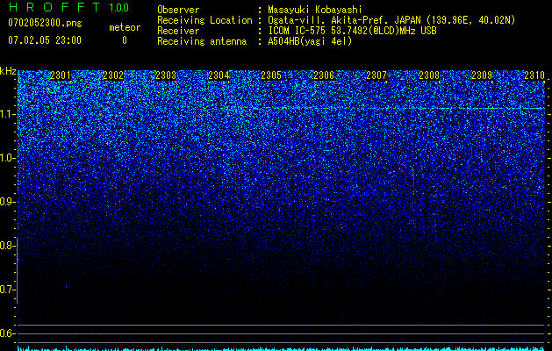
Task: Click the ICOM IC-575 receiver text
Action: click(352, 31)
